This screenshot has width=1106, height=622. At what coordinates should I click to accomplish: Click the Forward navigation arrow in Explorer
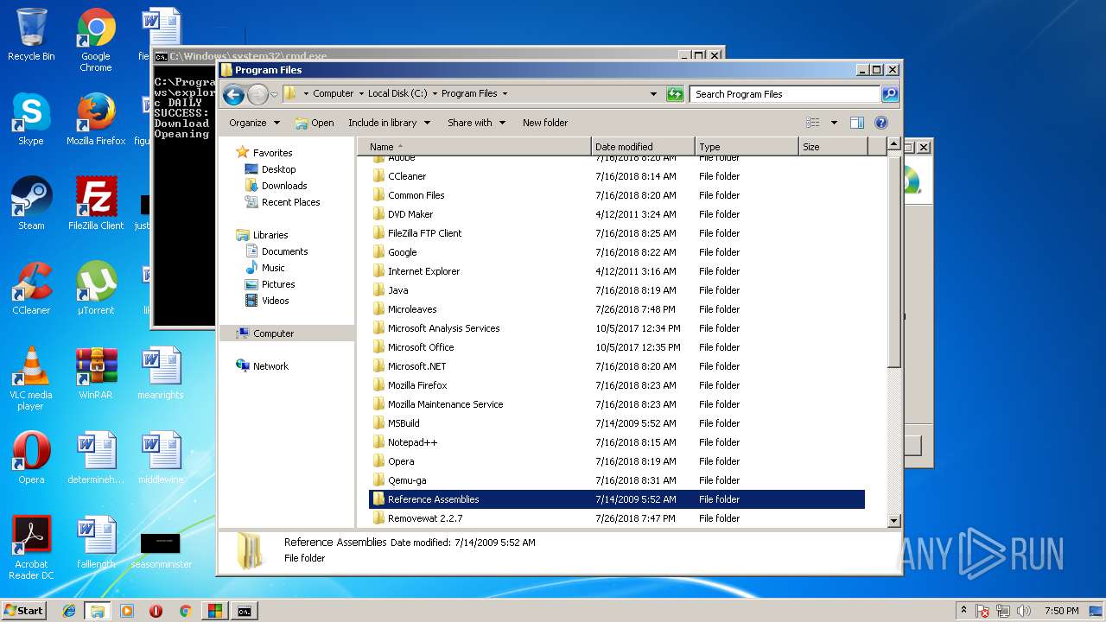[x=257, y=94]
